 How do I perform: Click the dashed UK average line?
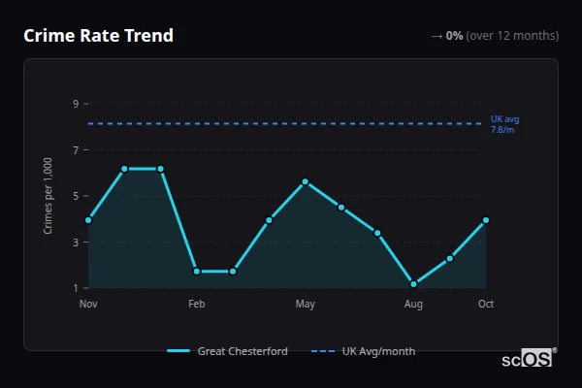click(x=285, y=123)
